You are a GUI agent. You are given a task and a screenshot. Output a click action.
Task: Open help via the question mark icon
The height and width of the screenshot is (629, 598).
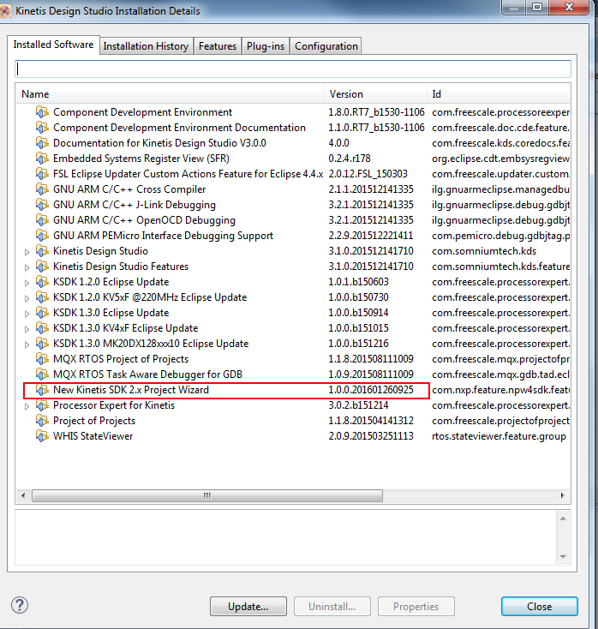[x=19, y=605]
